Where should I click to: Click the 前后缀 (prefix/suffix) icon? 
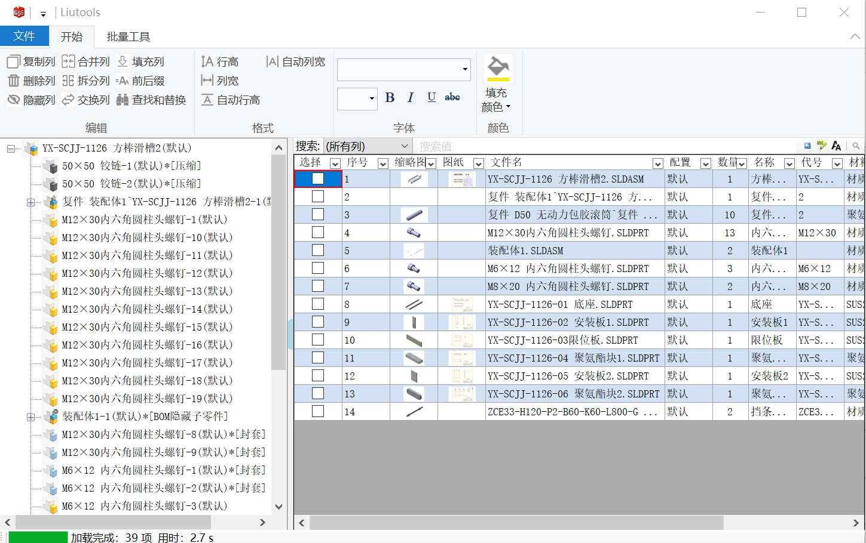tap(123, 81)
